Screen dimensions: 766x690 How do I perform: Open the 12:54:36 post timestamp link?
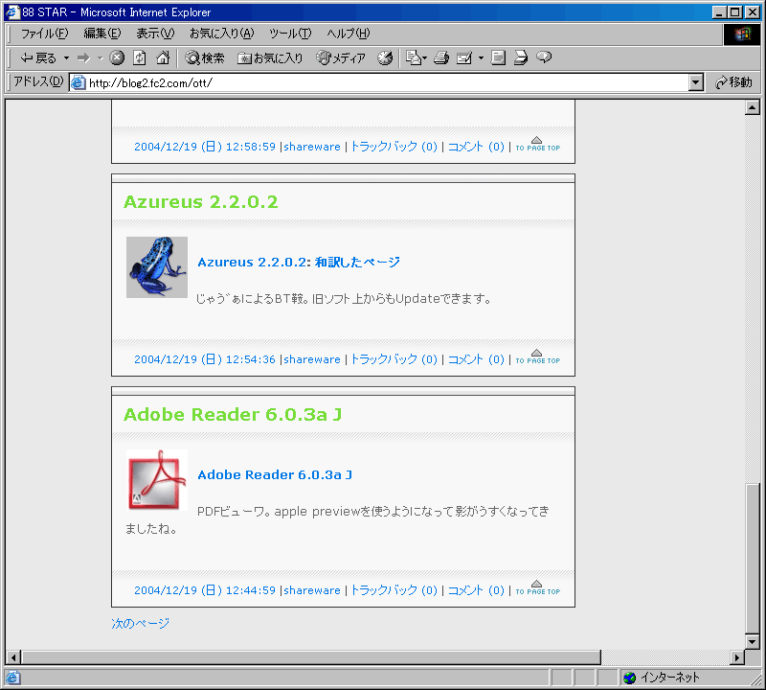pos(205,359)
